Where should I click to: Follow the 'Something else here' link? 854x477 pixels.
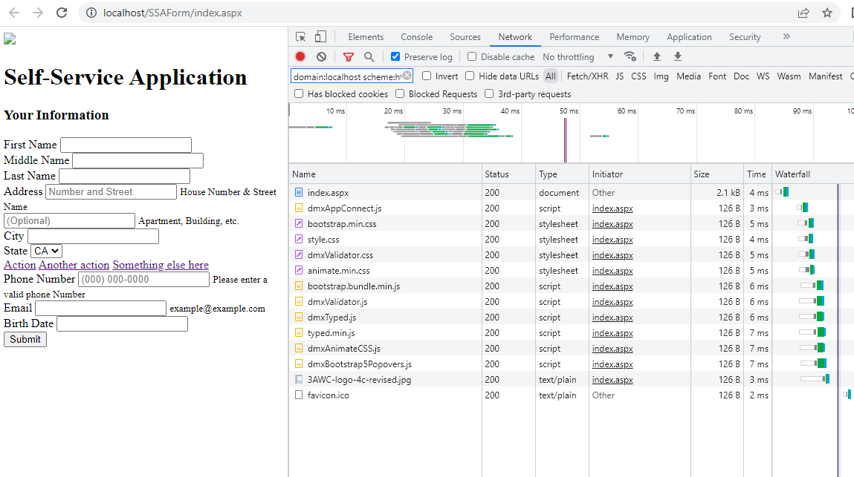tap(161, 265)
